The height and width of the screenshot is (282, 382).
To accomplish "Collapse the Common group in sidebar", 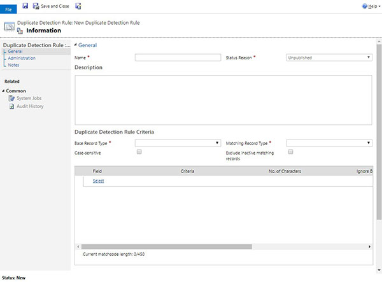I will [x=3, y=91].
